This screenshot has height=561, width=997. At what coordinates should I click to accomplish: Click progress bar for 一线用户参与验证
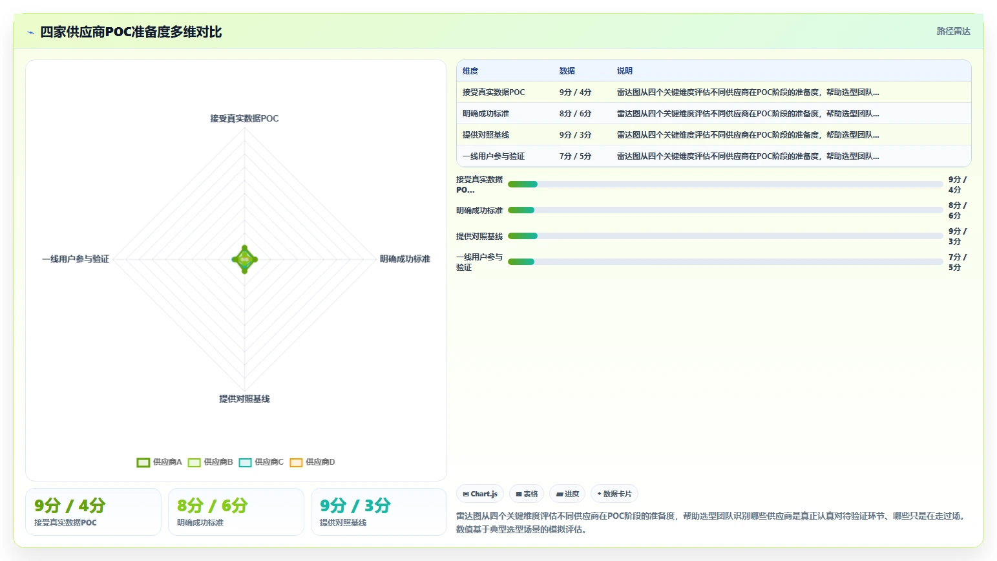[x=726, y=262]
